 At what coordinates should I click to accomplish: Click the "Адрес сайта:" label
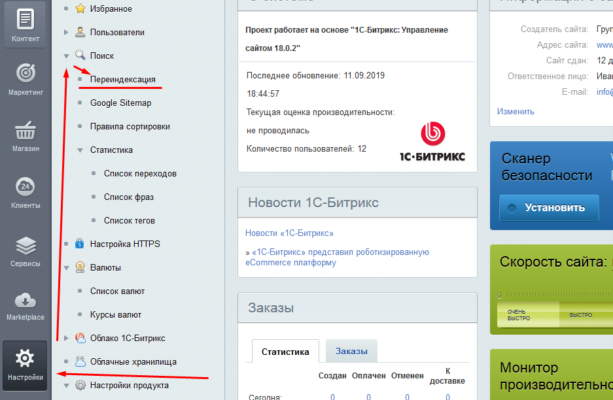click(563, 45)
